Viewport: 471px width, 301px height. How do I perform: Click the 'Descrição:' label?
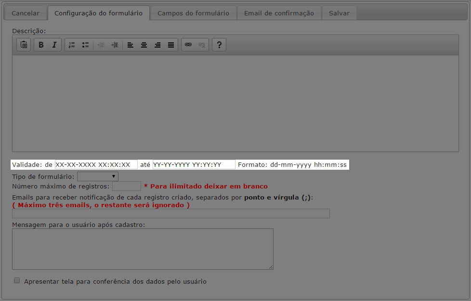29,31
